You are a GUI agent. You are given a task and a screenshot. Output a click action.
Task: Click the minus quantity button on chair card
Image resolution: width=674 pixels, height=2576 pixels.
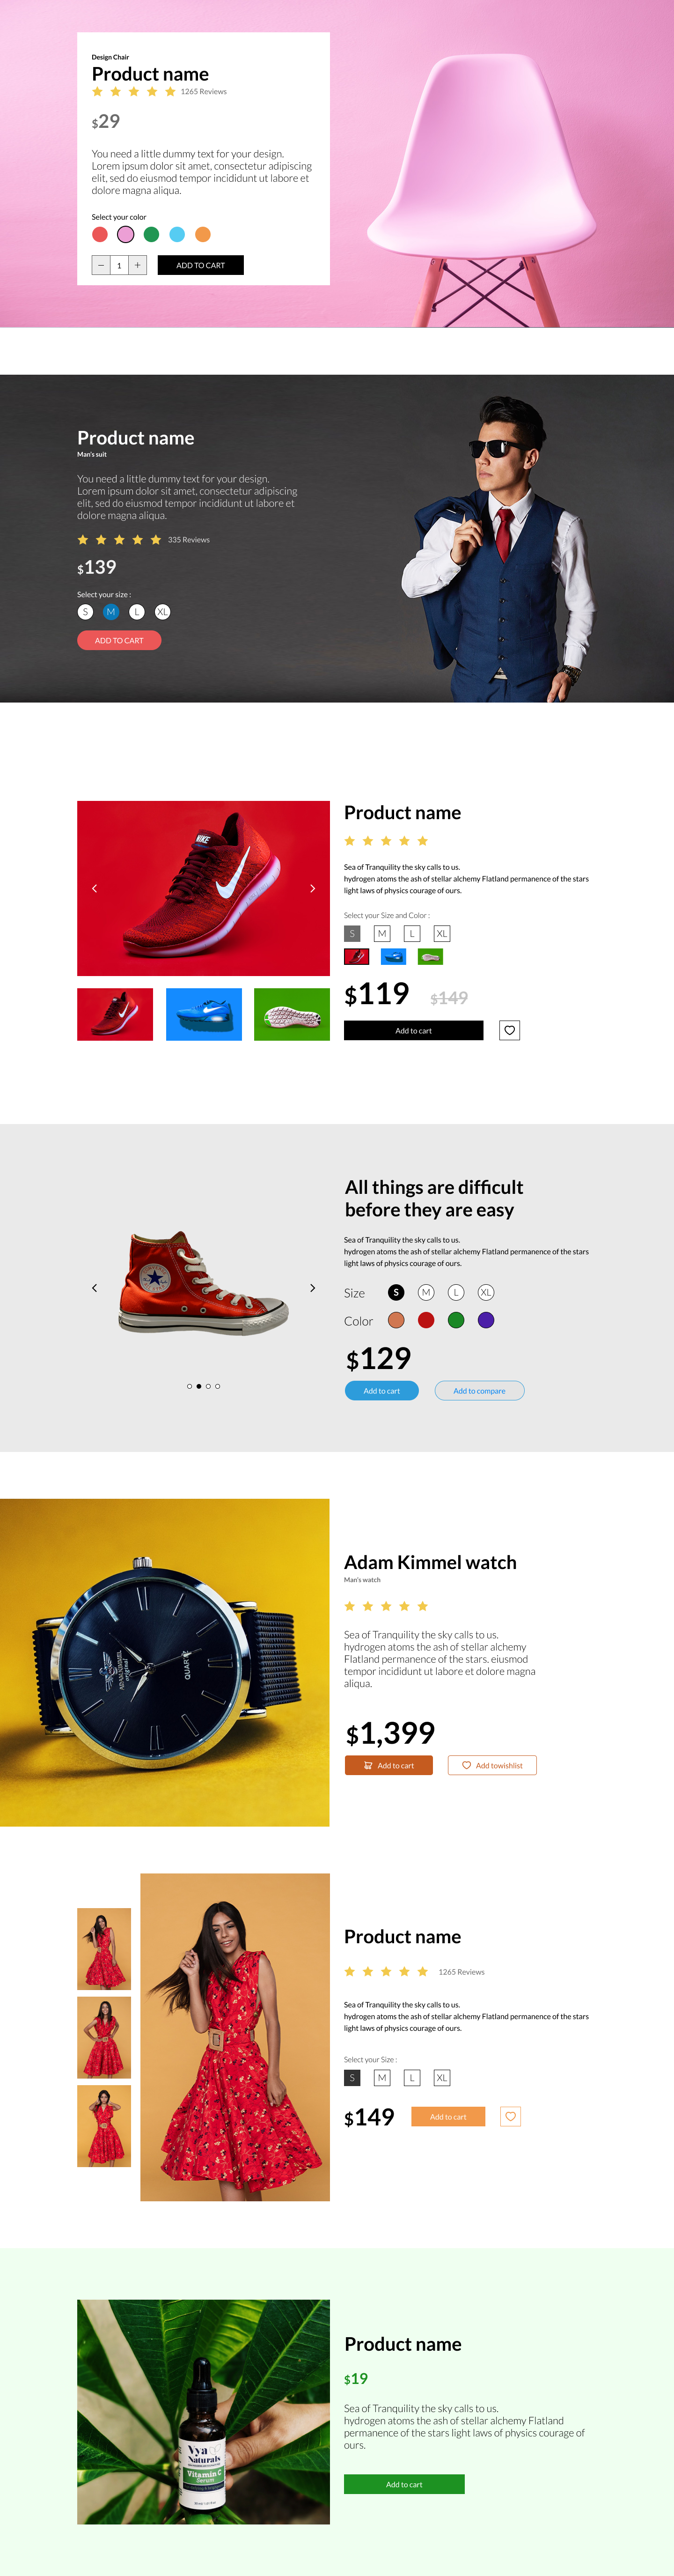[x=101, y=265]
